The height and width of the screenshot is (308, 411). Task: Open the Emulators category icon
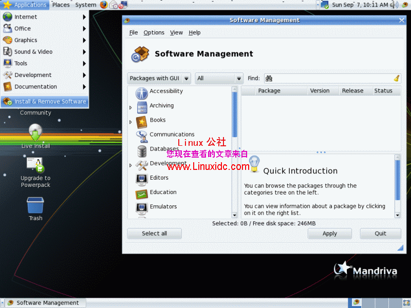click(x=143, y=206)
